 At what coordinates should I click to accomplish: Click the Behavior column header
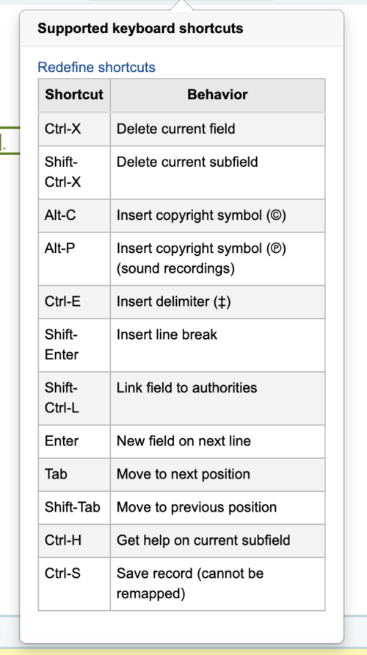tap(217, 95)
